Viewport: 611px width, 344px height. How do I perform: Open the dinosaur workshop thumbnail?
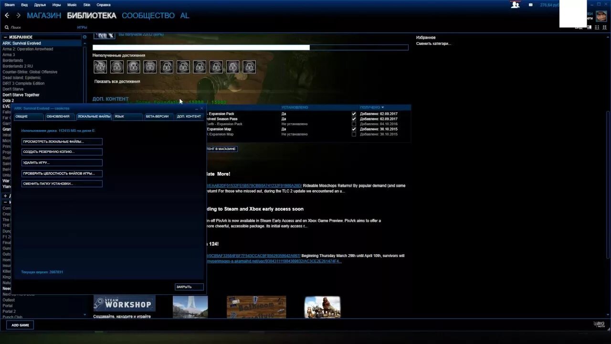(323, 307)
